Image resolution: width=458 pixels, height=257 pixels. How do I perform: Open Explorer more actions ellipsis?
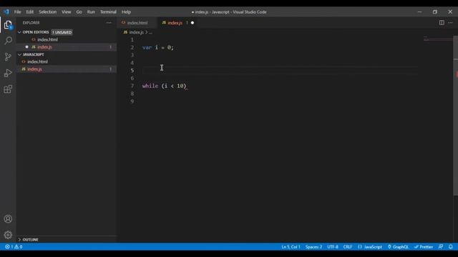pyautogui.click(x=109, y=23)
